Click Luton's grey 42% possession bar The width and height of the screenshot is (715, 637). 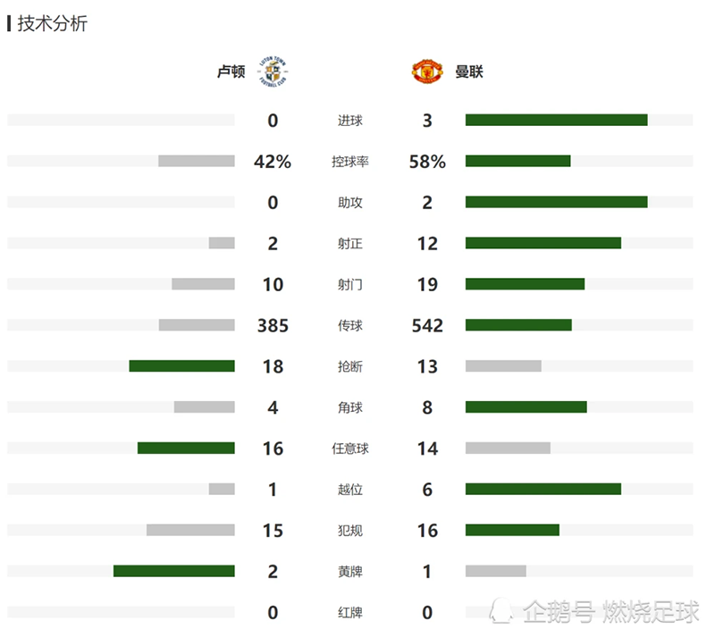(x=197, y=161)
